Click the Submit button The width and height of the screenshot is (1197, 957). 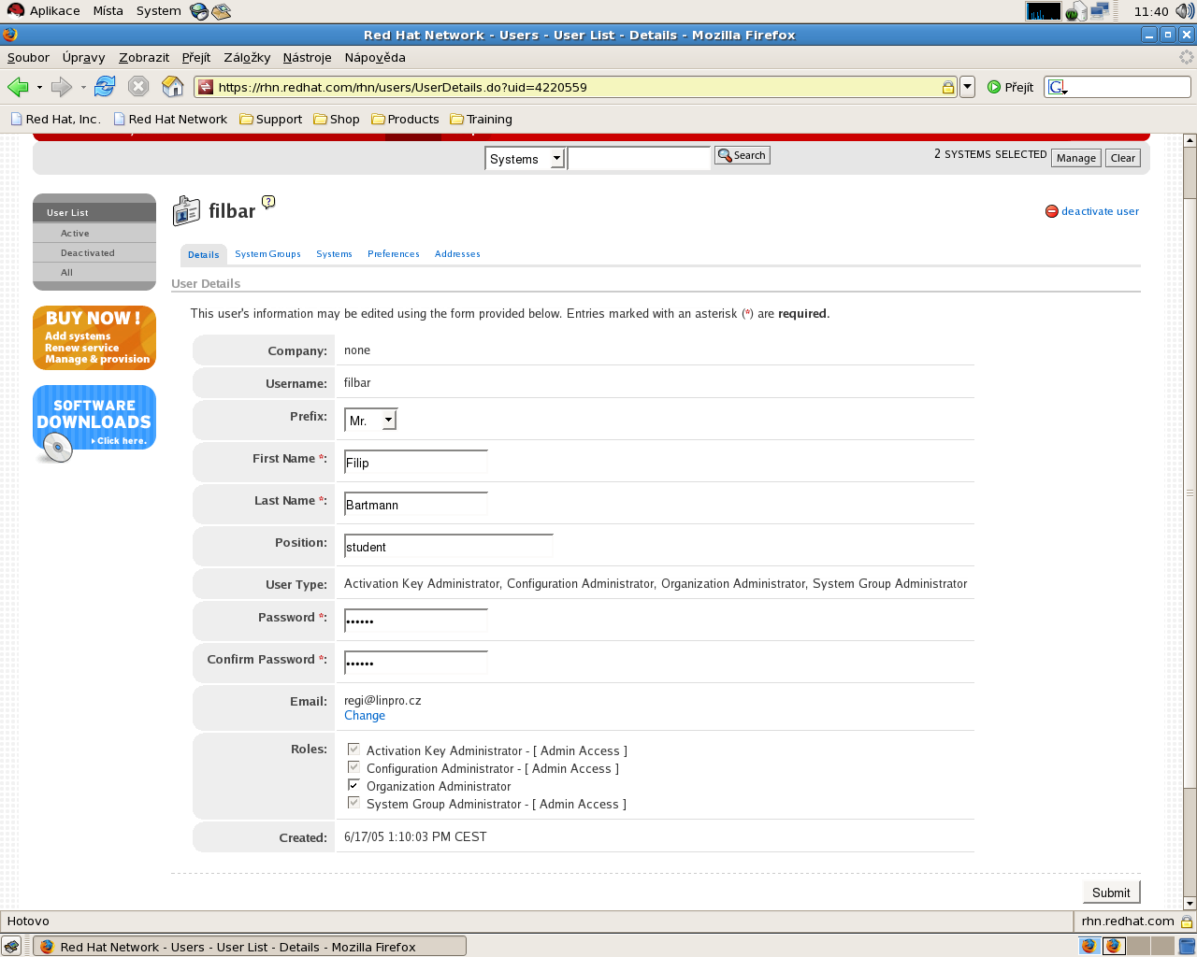(1111, 893)
